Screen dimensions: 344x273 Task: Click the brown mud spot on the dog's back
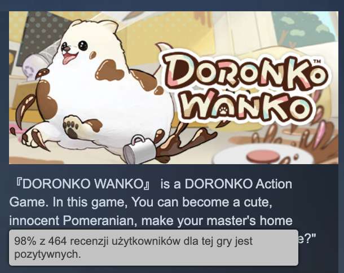coord(110,71)
